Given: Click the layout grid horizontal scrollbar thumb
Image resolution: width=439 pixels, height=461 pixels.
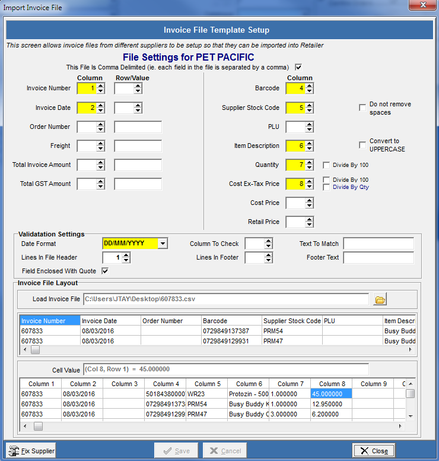Looking at the screenshot, I should pos(35,350).
